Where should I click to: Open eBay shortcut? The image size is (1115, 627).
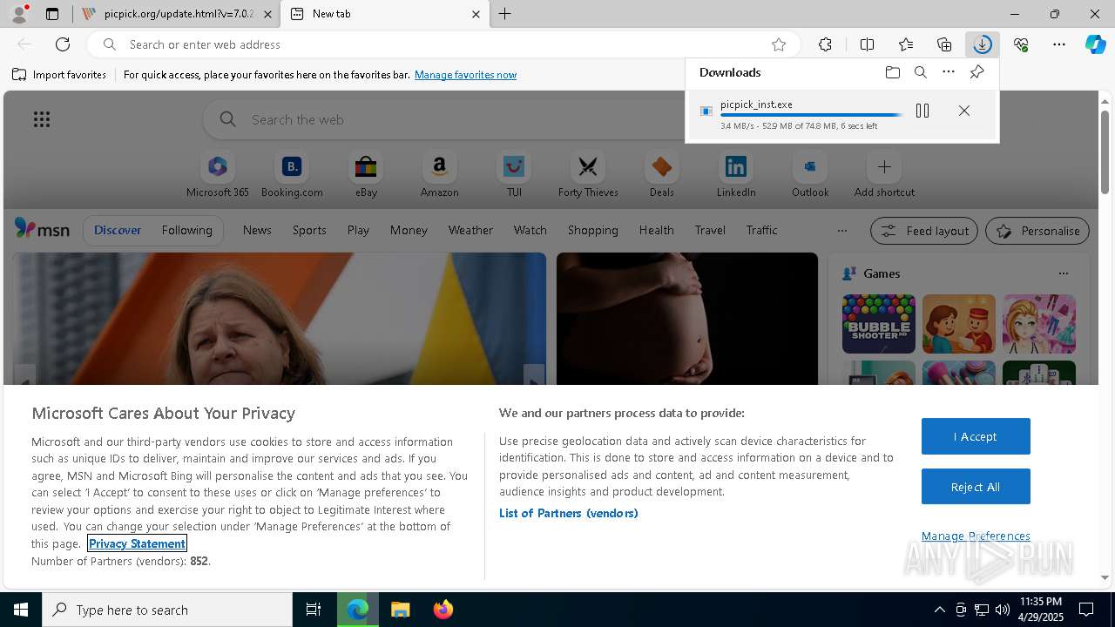pos(366,175)
